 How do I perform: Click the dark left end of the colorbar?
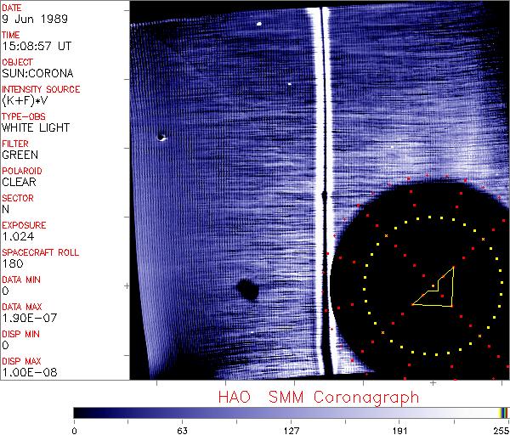[82, 412]
